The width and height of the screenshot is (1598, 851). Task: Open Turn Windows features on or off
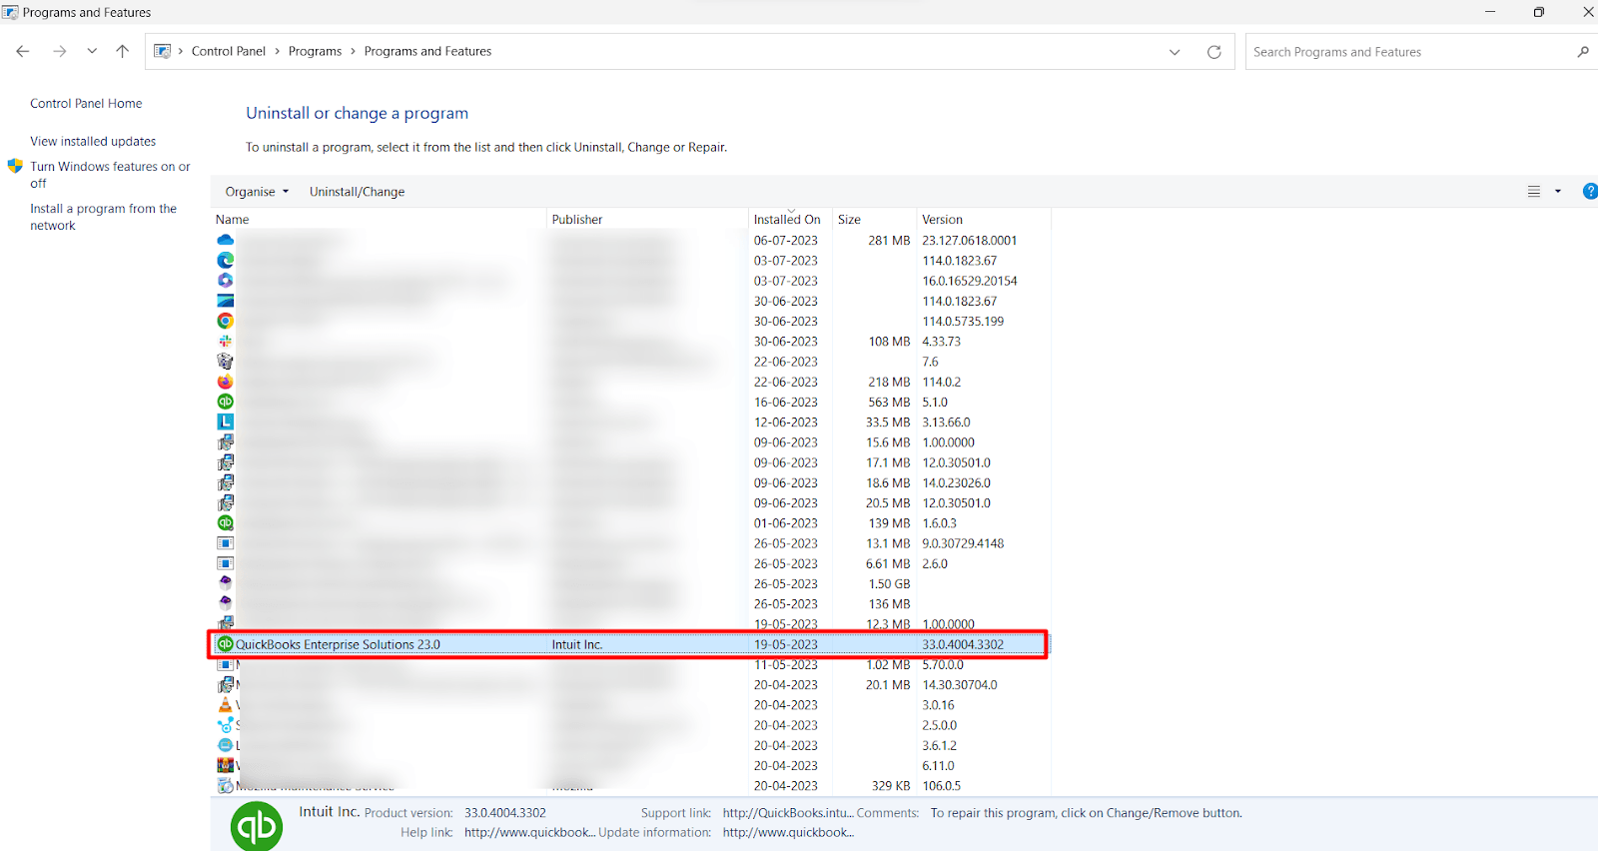click(110, 175)
